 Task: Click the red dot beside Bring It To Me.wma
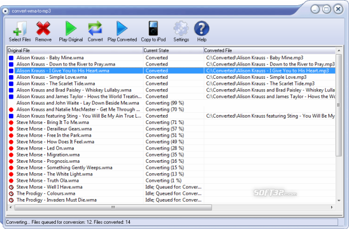(11, 122)
